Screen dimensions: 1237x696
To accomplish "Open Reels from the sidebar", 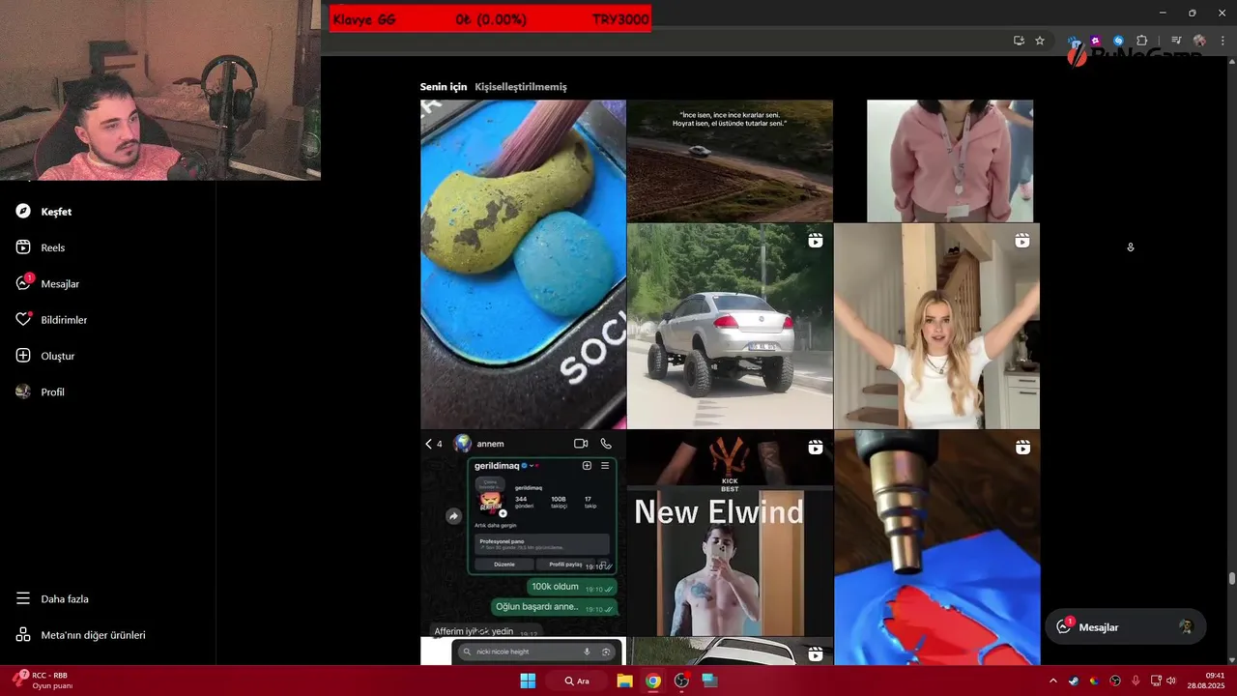I will point(41,247).
